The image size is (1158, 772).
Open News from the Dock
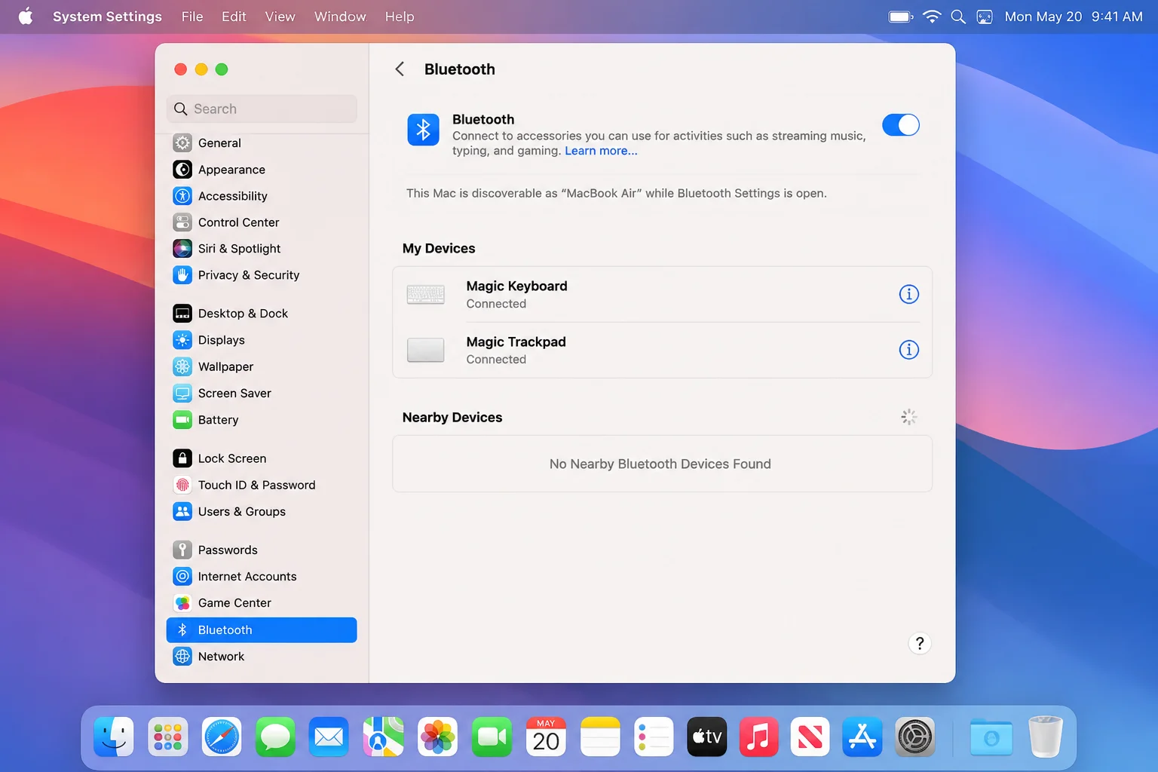coord(810,737)
